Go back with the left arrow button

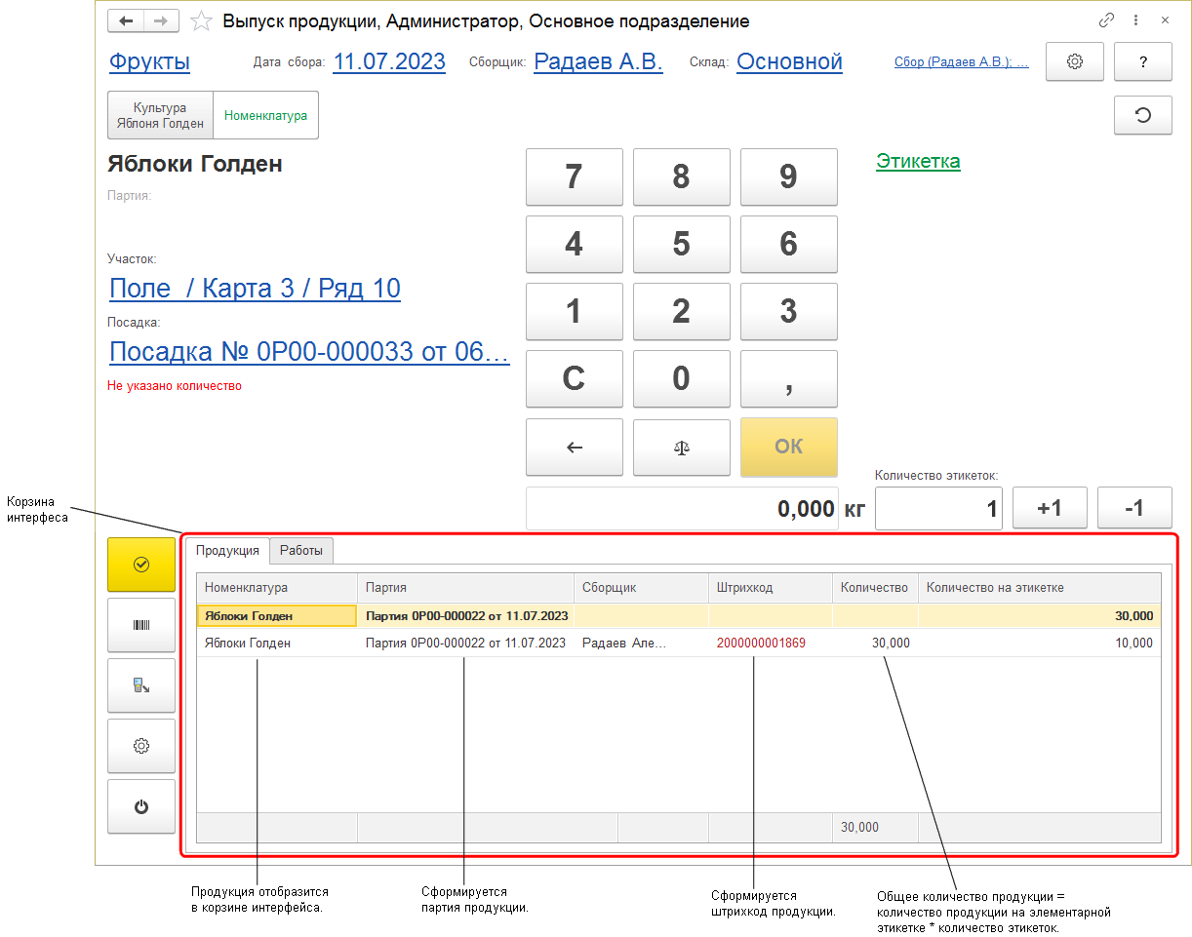click(126, 20)
